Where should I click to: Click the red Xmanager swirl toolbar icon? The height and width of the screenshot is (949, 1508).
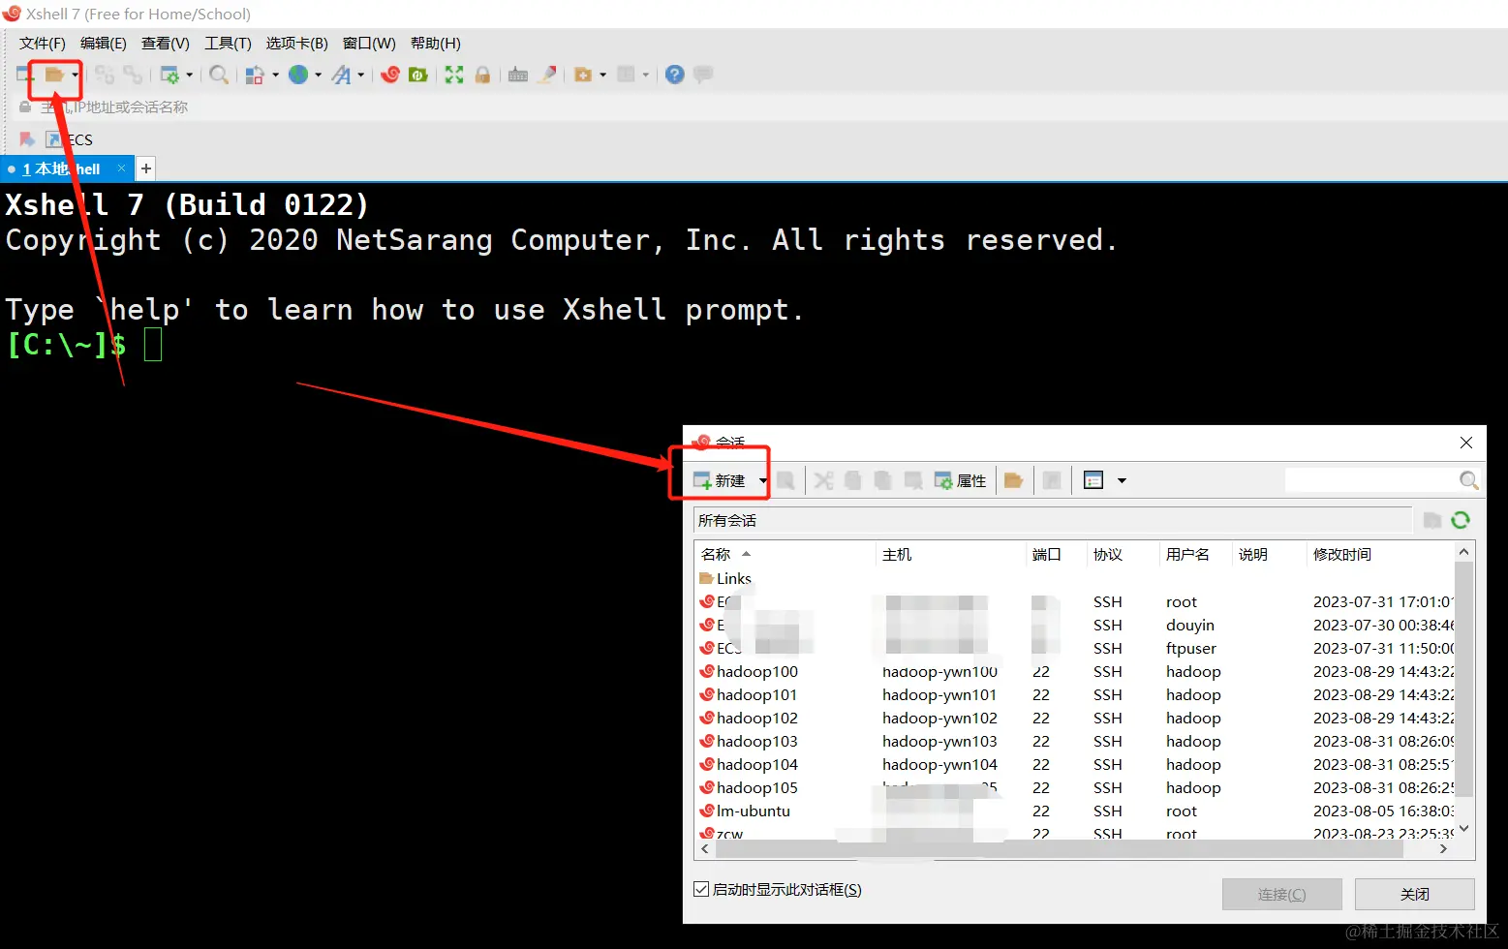pyautogui.click(x=390, y=75)
